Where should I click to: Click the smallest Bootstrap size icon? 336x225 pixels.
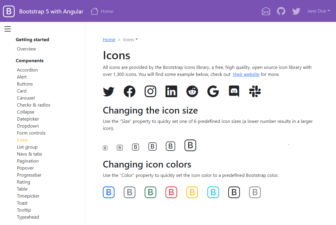click(x=105, y=148)
